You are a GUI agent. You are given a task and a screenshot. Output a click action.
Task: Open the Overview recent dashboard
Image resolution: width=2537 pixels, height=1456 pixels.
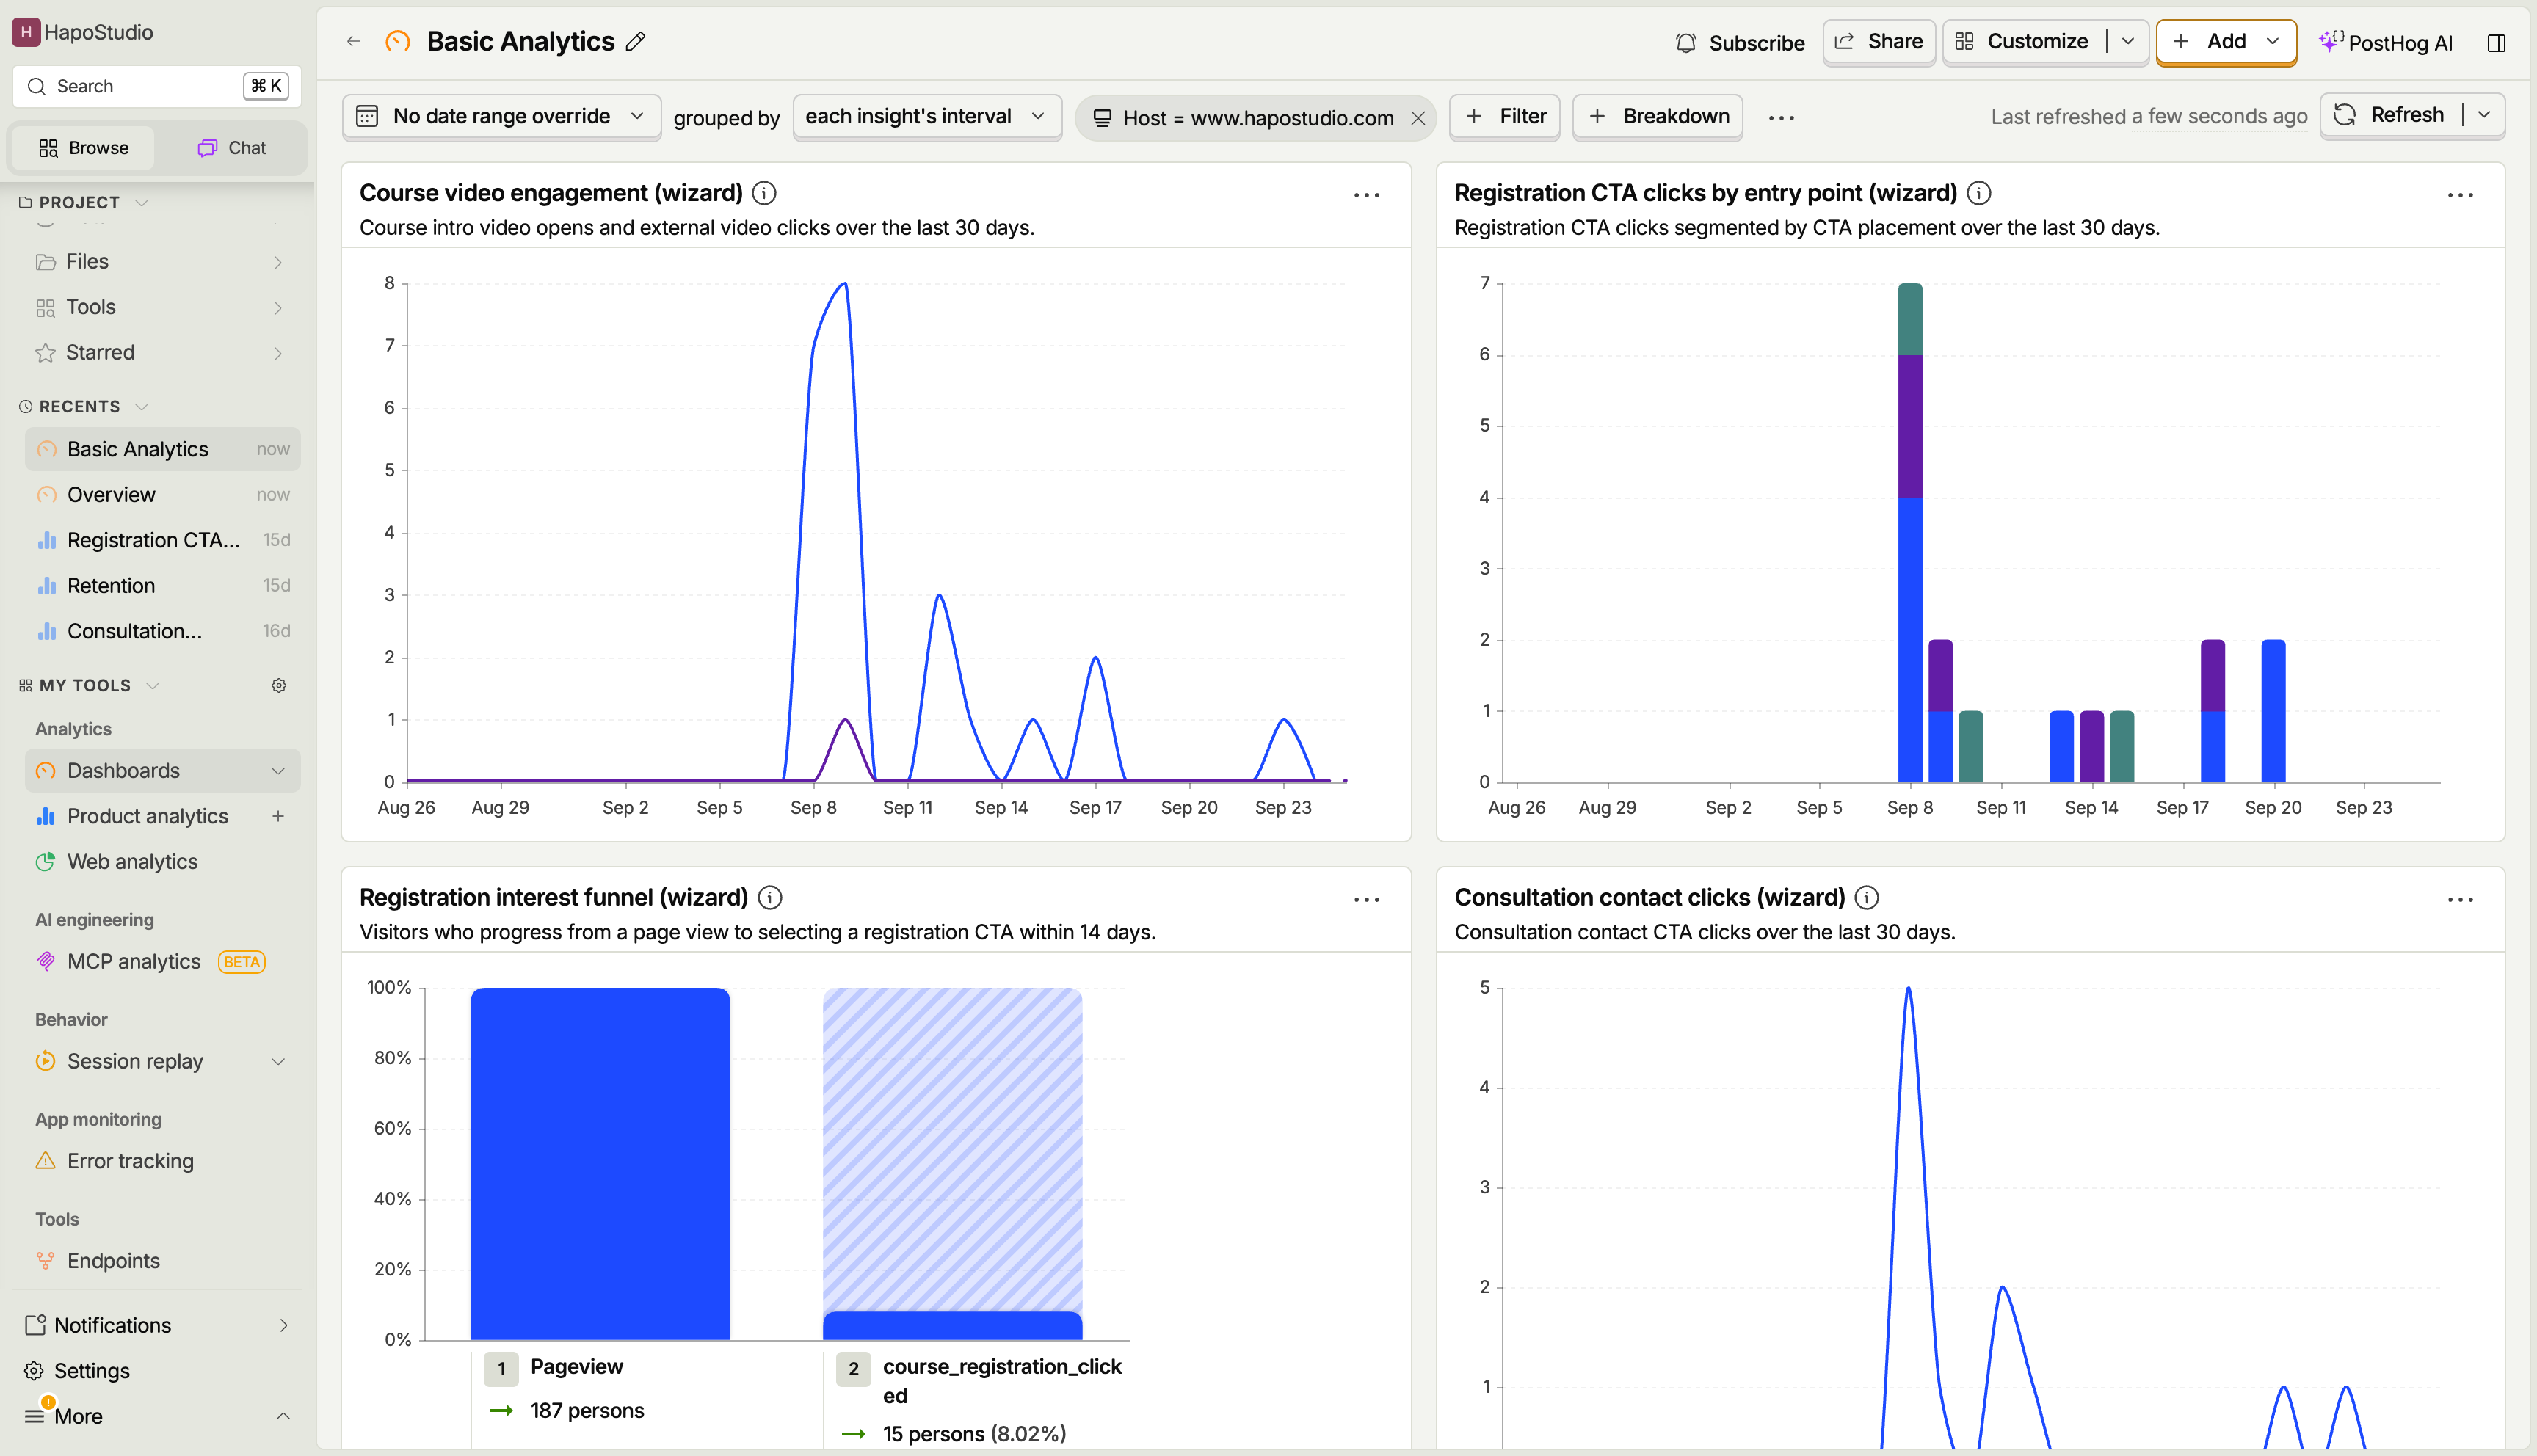tap(162, 495)
